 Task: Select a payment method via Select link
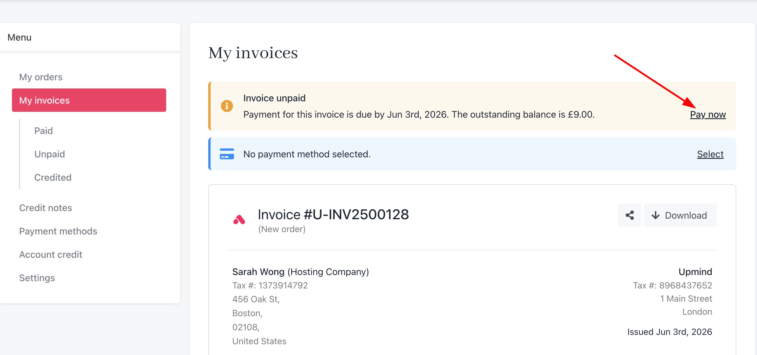tap(710, 154)
